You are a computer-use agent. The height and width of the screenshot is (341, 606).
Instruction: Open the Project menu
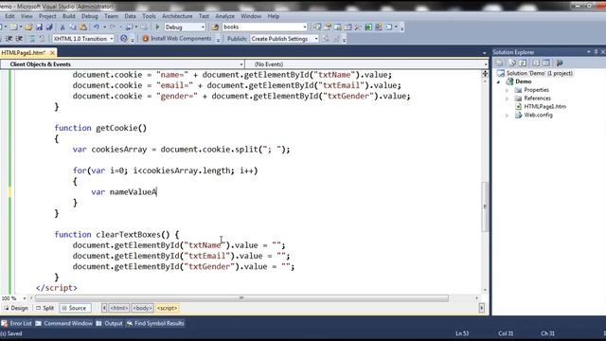pos(47,16)
